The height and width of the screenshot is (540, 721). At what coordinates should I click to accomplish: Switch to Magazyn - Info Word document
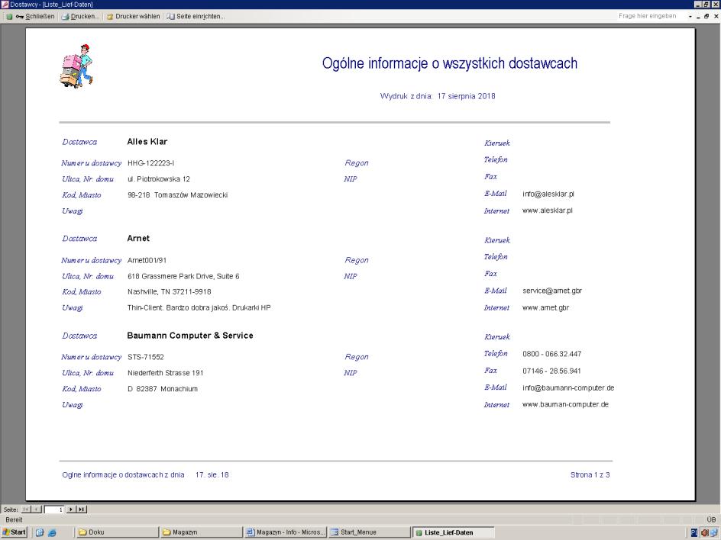pos(285,532)
